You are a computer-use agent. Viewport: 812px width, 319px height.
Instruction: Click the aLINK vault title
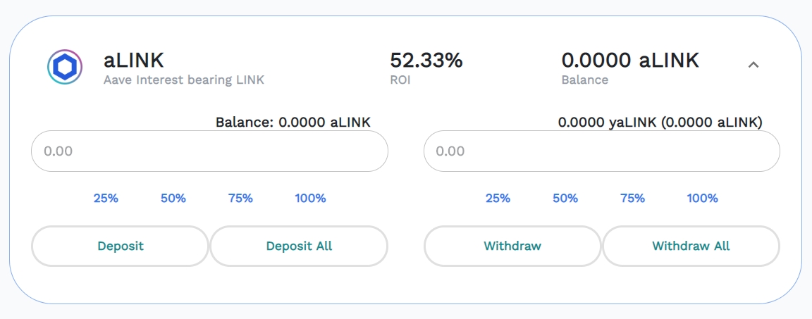pos(134,60)
